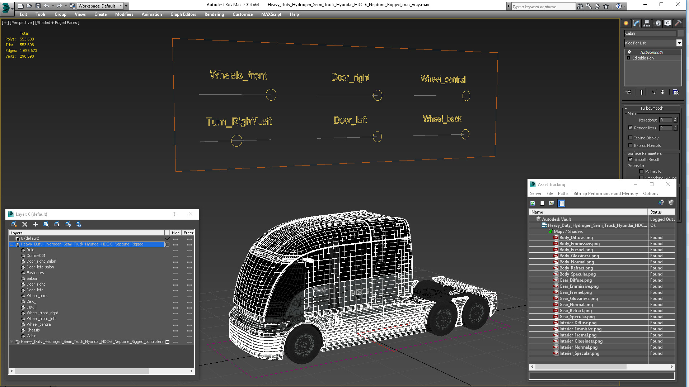Collapse the Neptune_Rigged layer tree
Image resolution: width=689 pixels, height=387 pixels.
11,244
